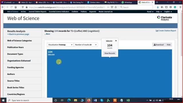Open Publons from top bar
Viewport: 183px width, 103px height.
[x=84, y=11]
